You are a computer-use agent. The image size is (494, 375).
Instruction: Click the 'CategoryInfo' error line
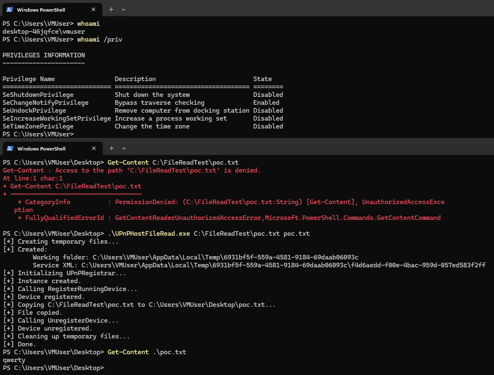click(231, 202)
